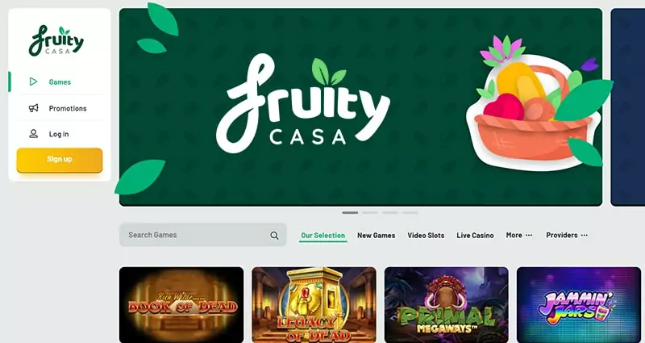The image size is (645, 343).
Task: Select the Live Casino tab
Action: pos(475,236)
